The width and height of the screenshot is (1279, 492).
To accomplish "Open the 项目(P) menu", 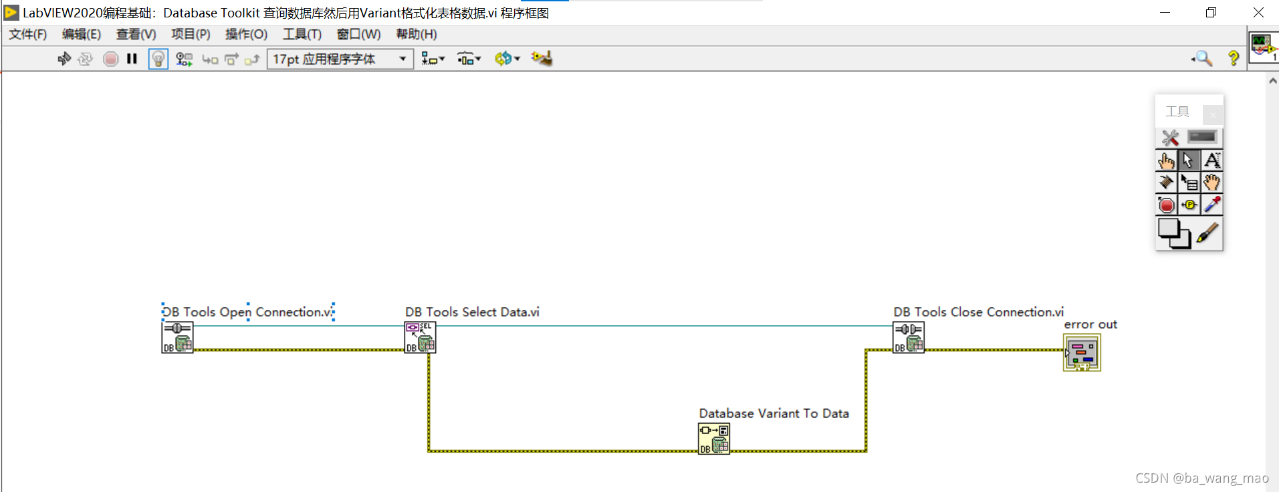I will [191, 34].
